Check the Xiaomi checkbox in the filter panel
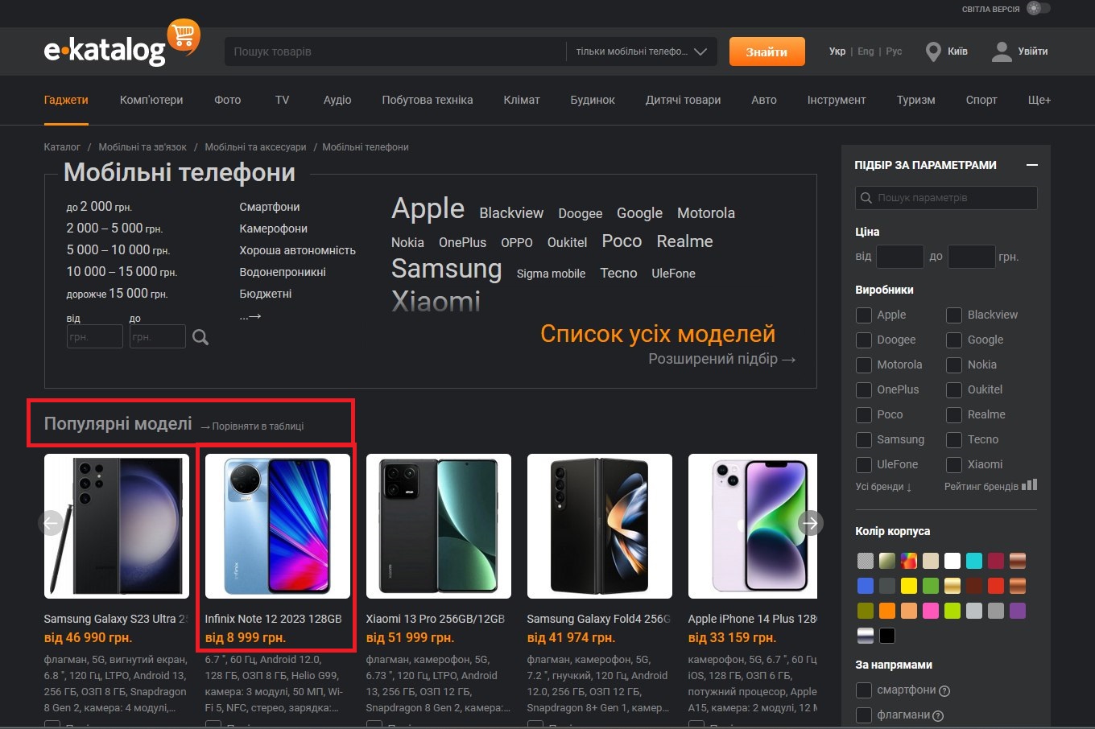This screenshot has height=729, width=1095. [x=953, y=464]
